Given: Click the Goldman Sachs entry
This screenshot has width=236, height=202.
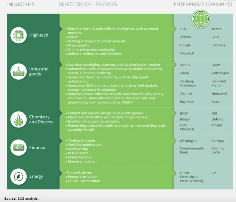Looking at the screenshot, I should 218,150.
